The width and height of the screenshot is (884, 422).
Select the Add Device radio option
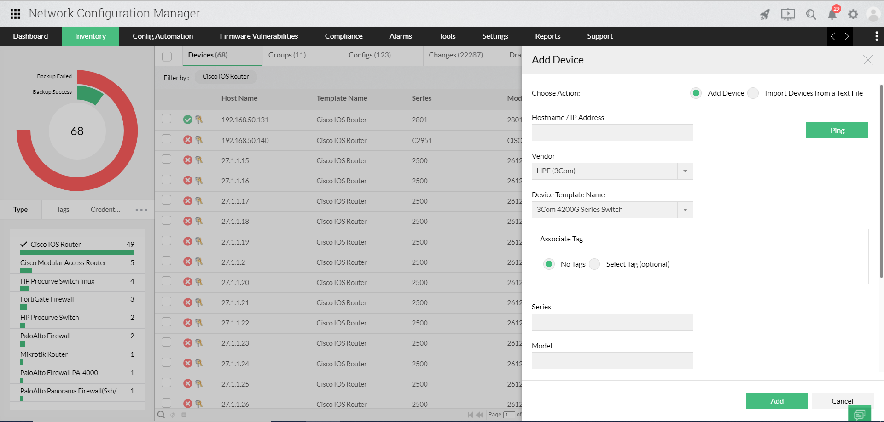coord(696,93)
